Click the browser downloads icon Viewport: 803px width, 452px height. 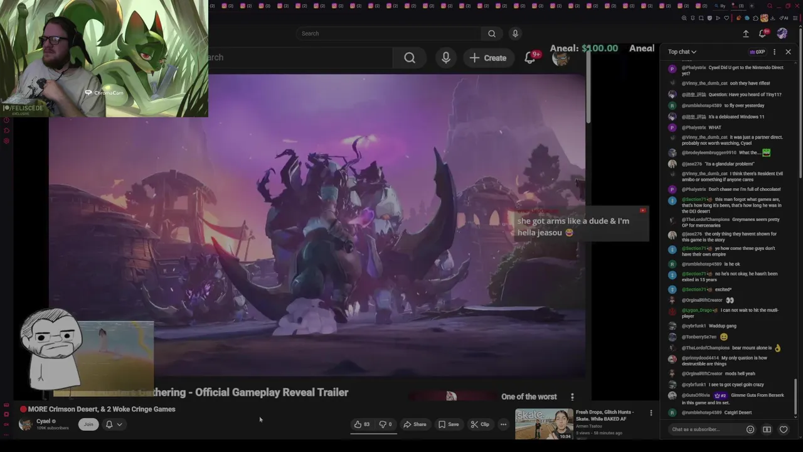pyautogui.click(x=772, y=18)
